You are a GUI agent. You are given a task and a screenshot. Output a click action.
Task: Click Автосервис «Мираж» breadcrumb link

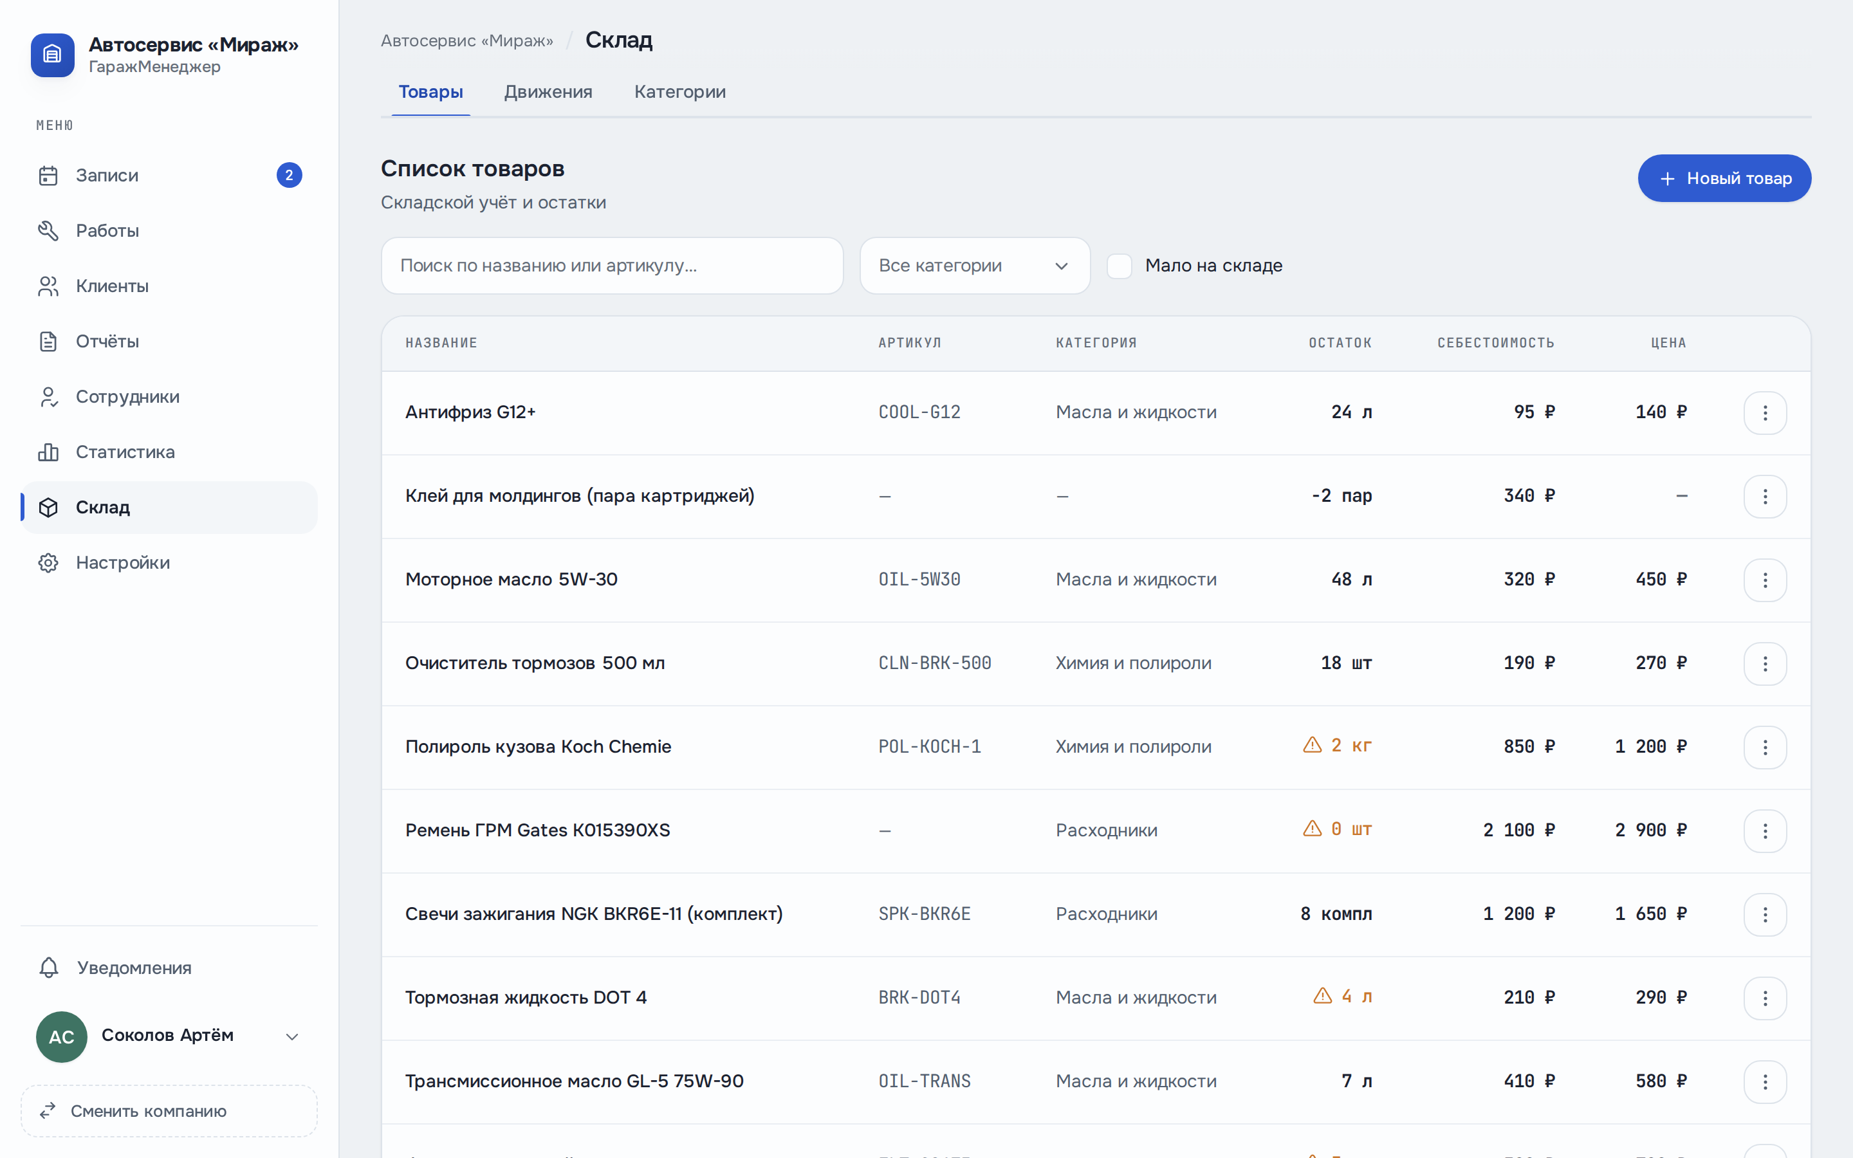(x=467, y=41)
